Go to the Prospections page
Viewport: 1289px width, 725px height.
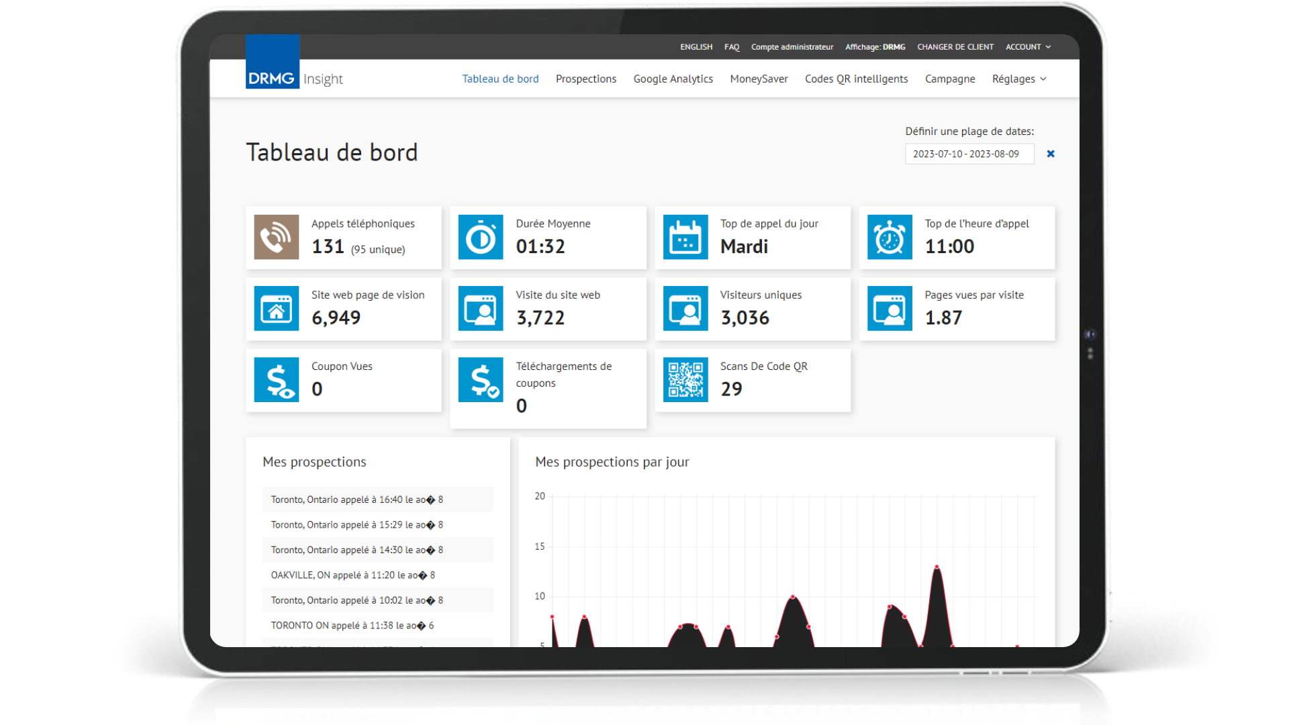(x=586, y=79)
